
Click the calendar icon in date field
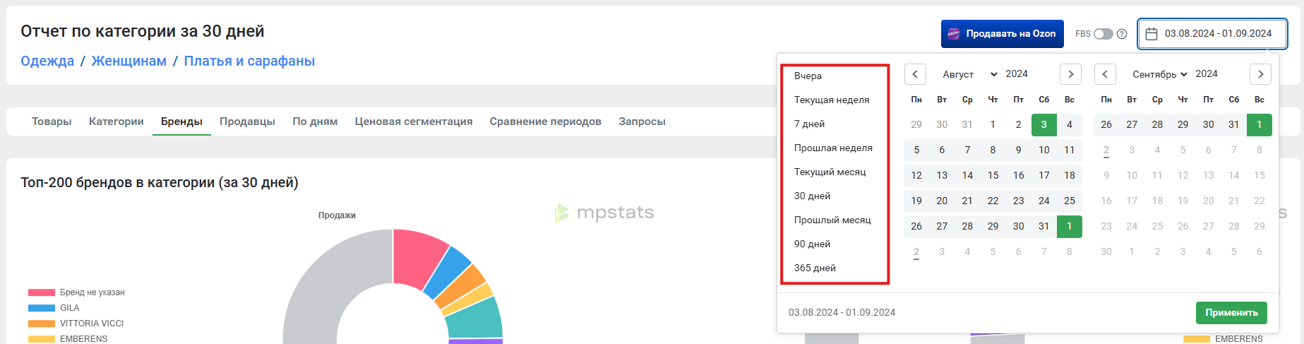[1152, 34]
